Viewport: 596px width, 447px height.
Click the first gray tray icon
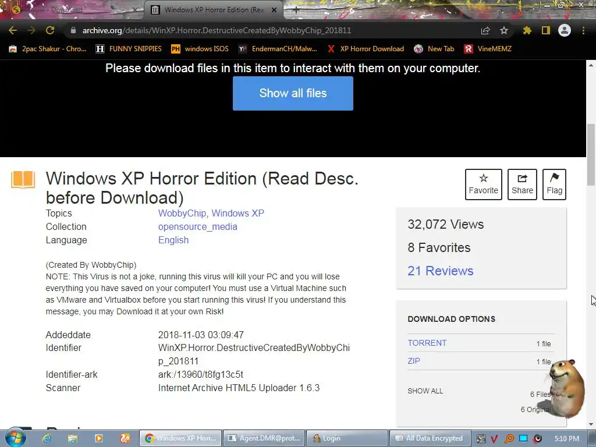[x=481, y=439]
